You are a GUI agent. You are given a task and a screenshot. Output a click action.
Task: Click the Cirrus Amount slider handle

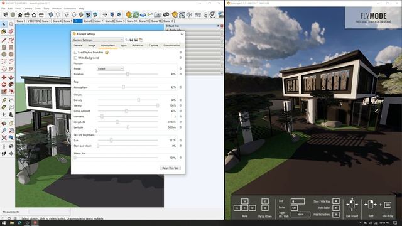click(x=126, y=111)
